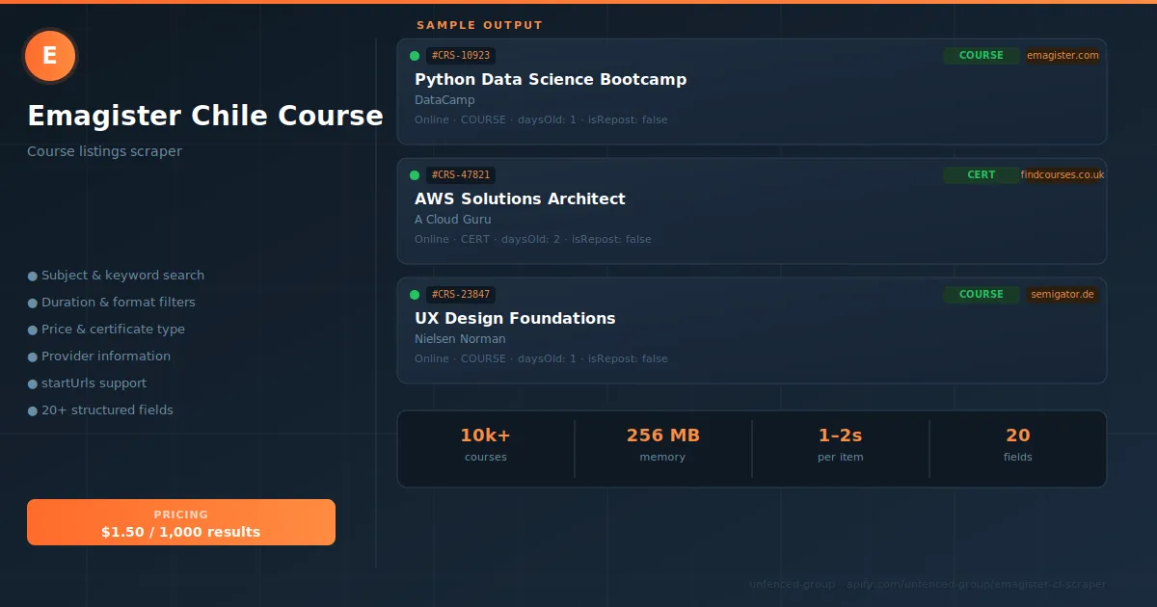Click Course listings scraper subtitle

tap(104, 151)
